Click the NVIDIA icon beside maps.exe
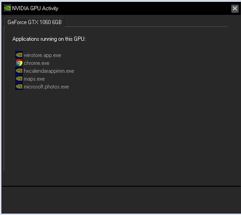Screen dimensions: 241x215 click(x=19, y=78)
